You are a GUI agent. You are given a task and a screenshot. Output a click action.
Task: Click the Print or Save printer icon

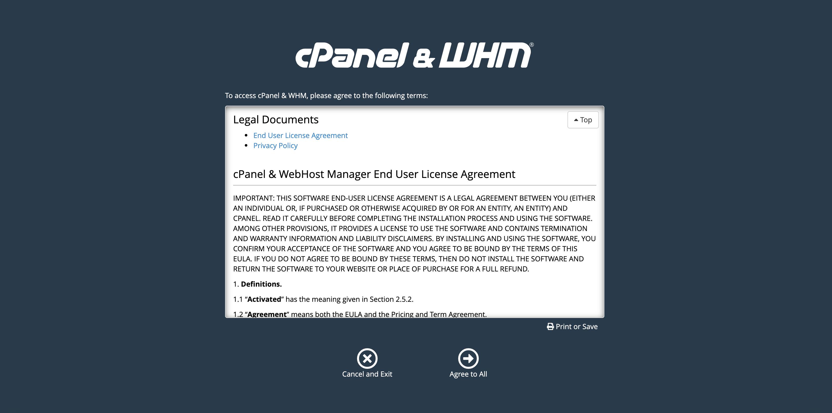pyautogui.click(x=549, y=327)
